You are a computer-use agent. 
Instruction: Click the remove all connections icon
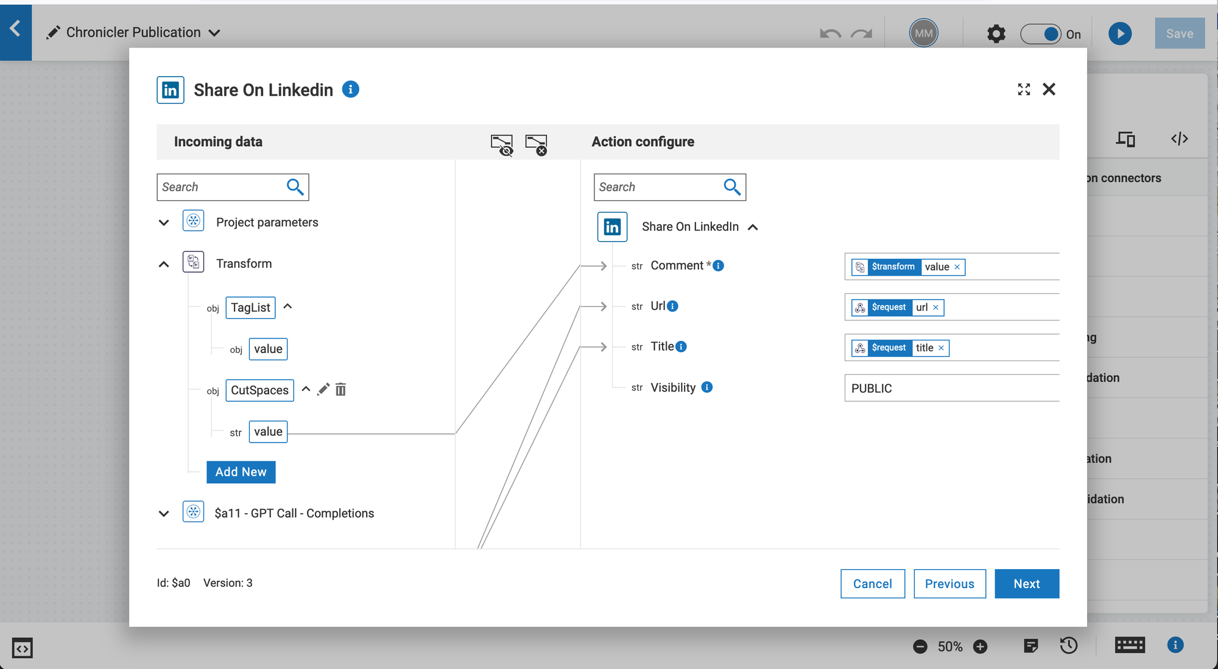point(536,145)
